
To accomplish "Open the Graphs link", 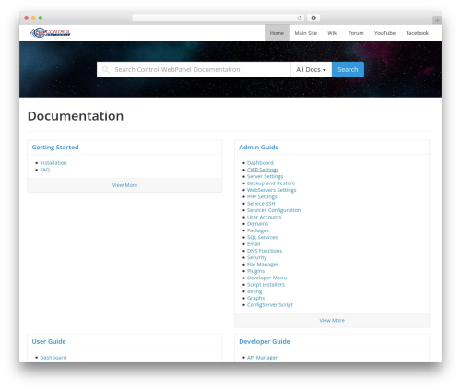I will pos(255,298).
